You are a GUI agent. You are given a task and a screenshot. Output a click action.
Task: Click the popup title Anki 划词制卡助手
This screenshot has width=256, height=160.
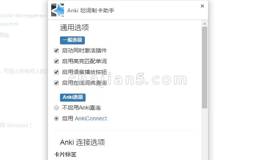click(91, 10)
